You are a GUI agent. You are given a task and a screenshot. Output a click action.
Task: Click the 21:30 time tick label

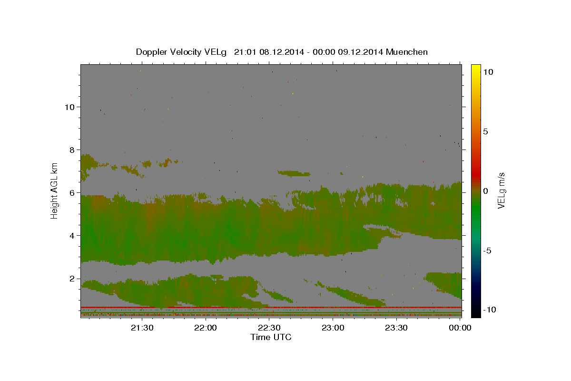click(142, 328)
